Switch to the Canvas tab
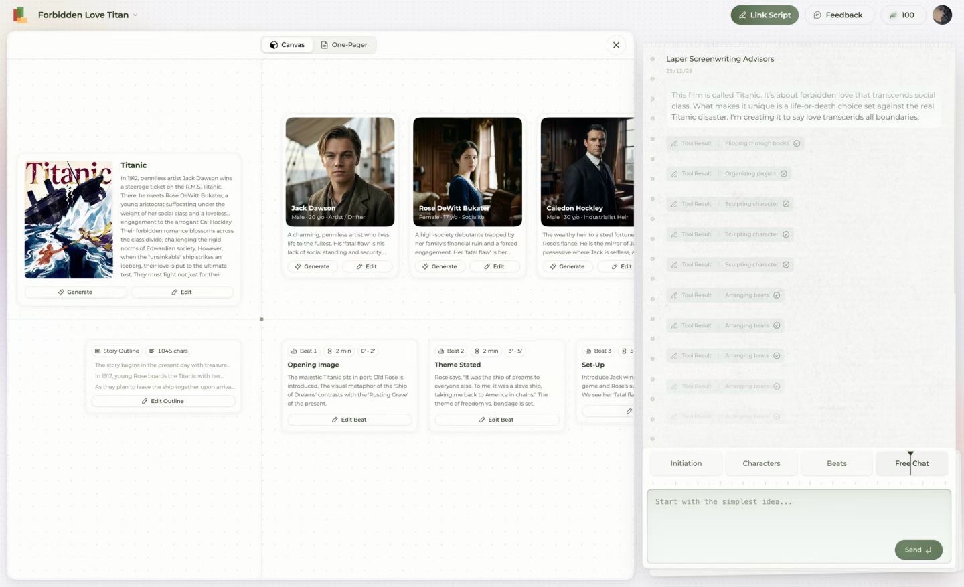 (x=287, y=45)
